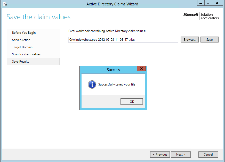This screenshot has height=162, width=225.
Task: Click the Save button next to Browse
Action: pyautogui.click(x=209, y=39)
